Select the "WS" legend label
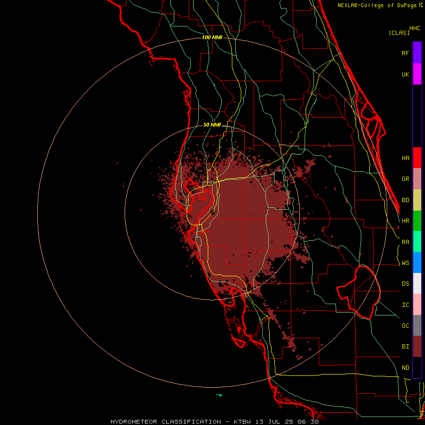425x425 pixels. (x=405, y=263)
